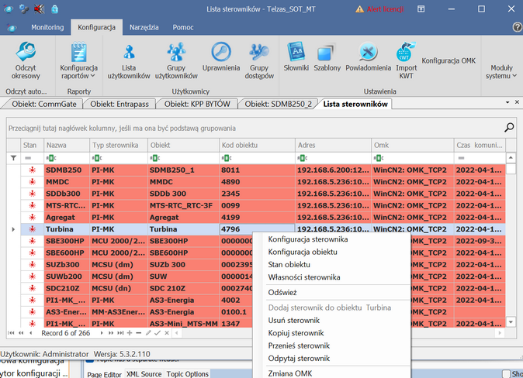Click status icon of Turbina row
523x378 pixels.
pos(33,229)
